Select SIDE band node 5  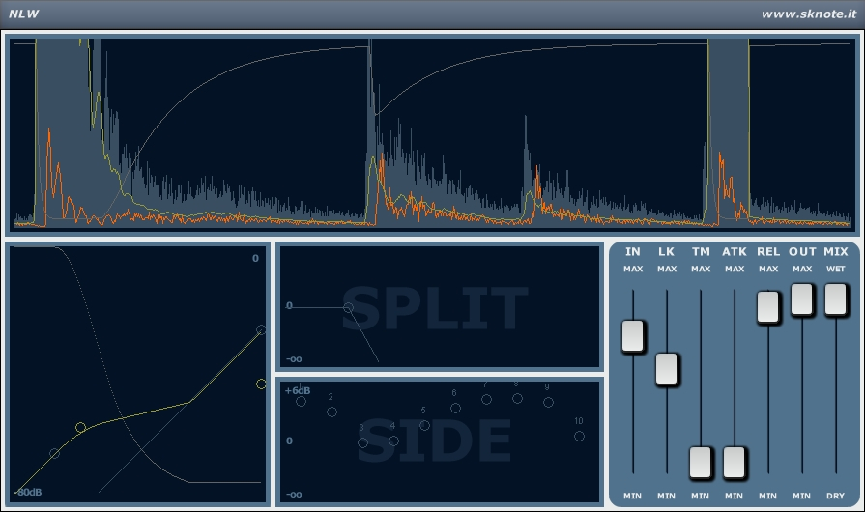pyautogui.click(x=424, y=425)
